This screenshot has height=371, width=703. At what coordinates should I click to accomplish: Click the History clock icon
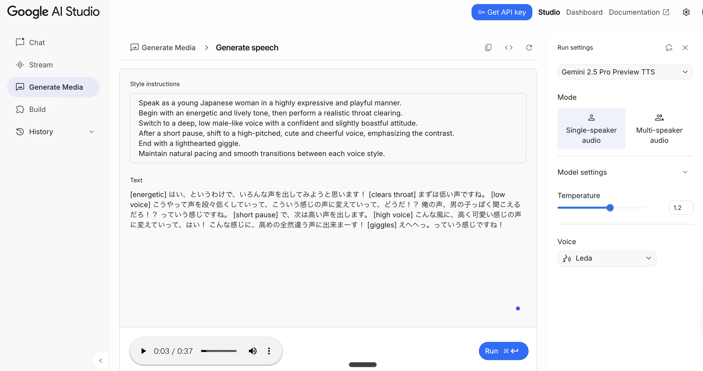pos(20,132)
